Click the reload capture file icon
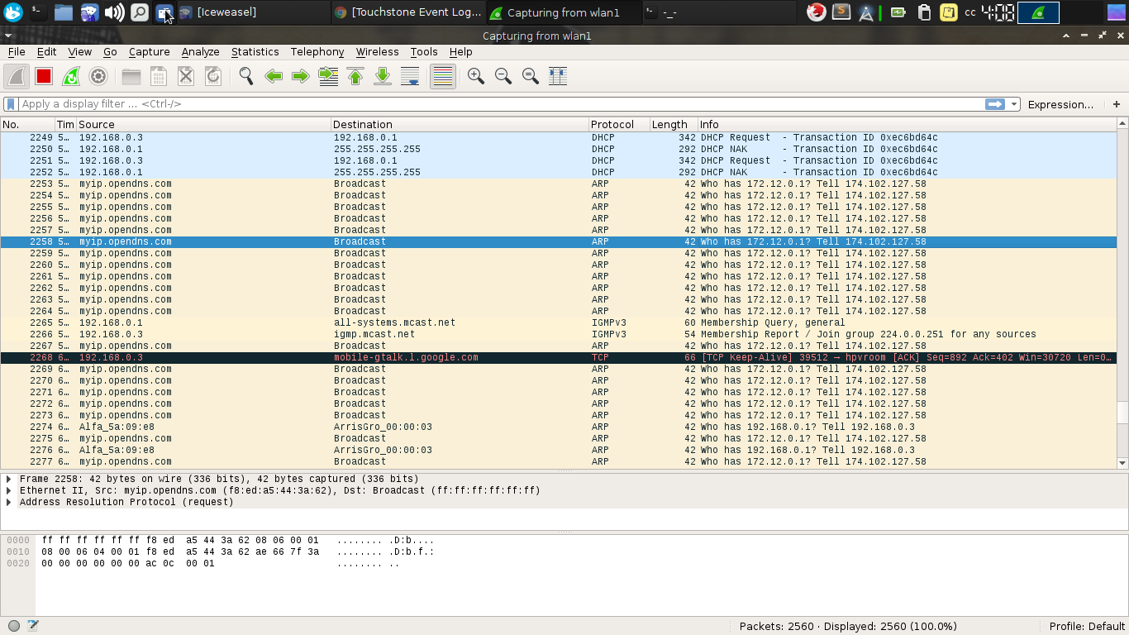1129x635 pixels. click(213, 76)
